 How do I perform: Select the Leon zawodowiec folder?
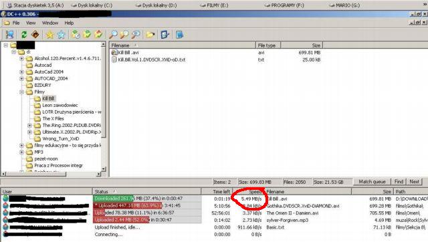(x=60, y=106)
